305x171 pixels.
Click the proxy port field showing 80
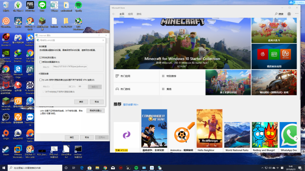coord(83,87)
